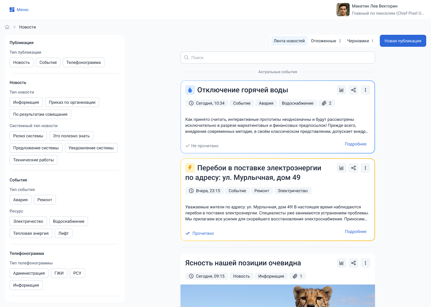
Task: Click the lightning icon on electricity card
Action: [190, 168]
